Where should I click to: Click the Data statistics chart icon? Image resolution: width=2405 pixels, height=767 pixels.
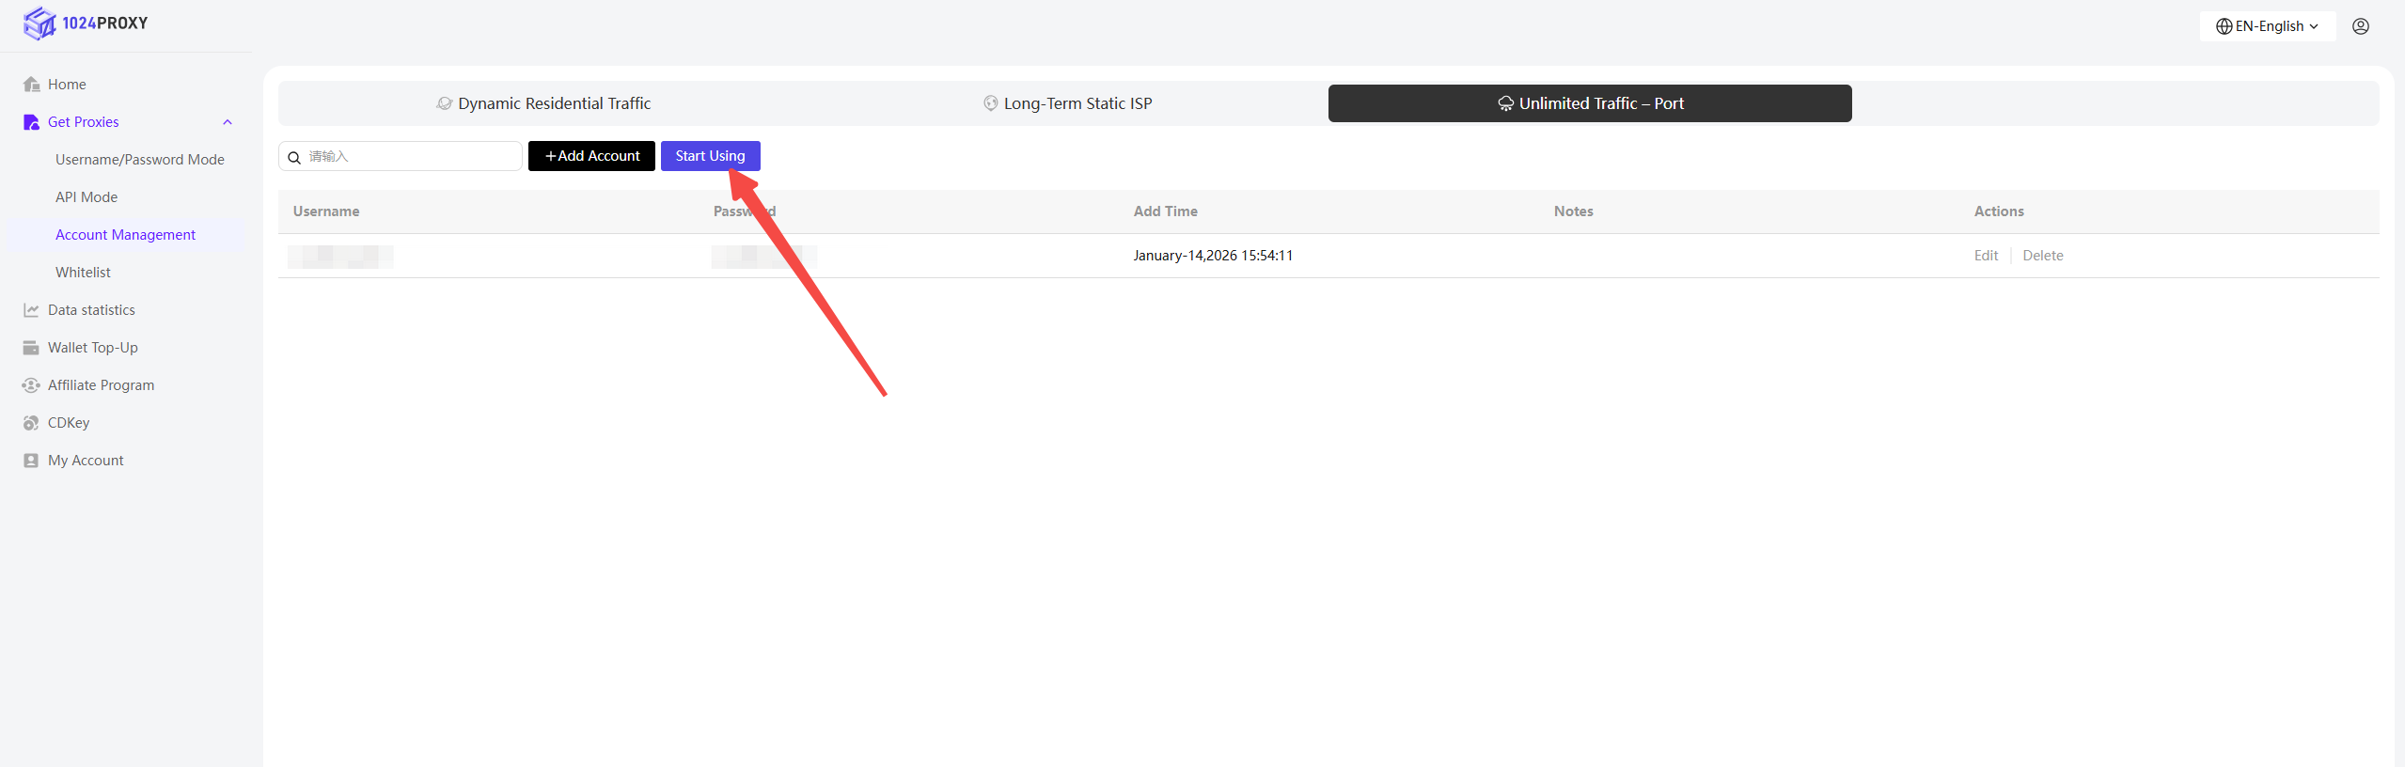pyautogui.click(x=31, y=310)
